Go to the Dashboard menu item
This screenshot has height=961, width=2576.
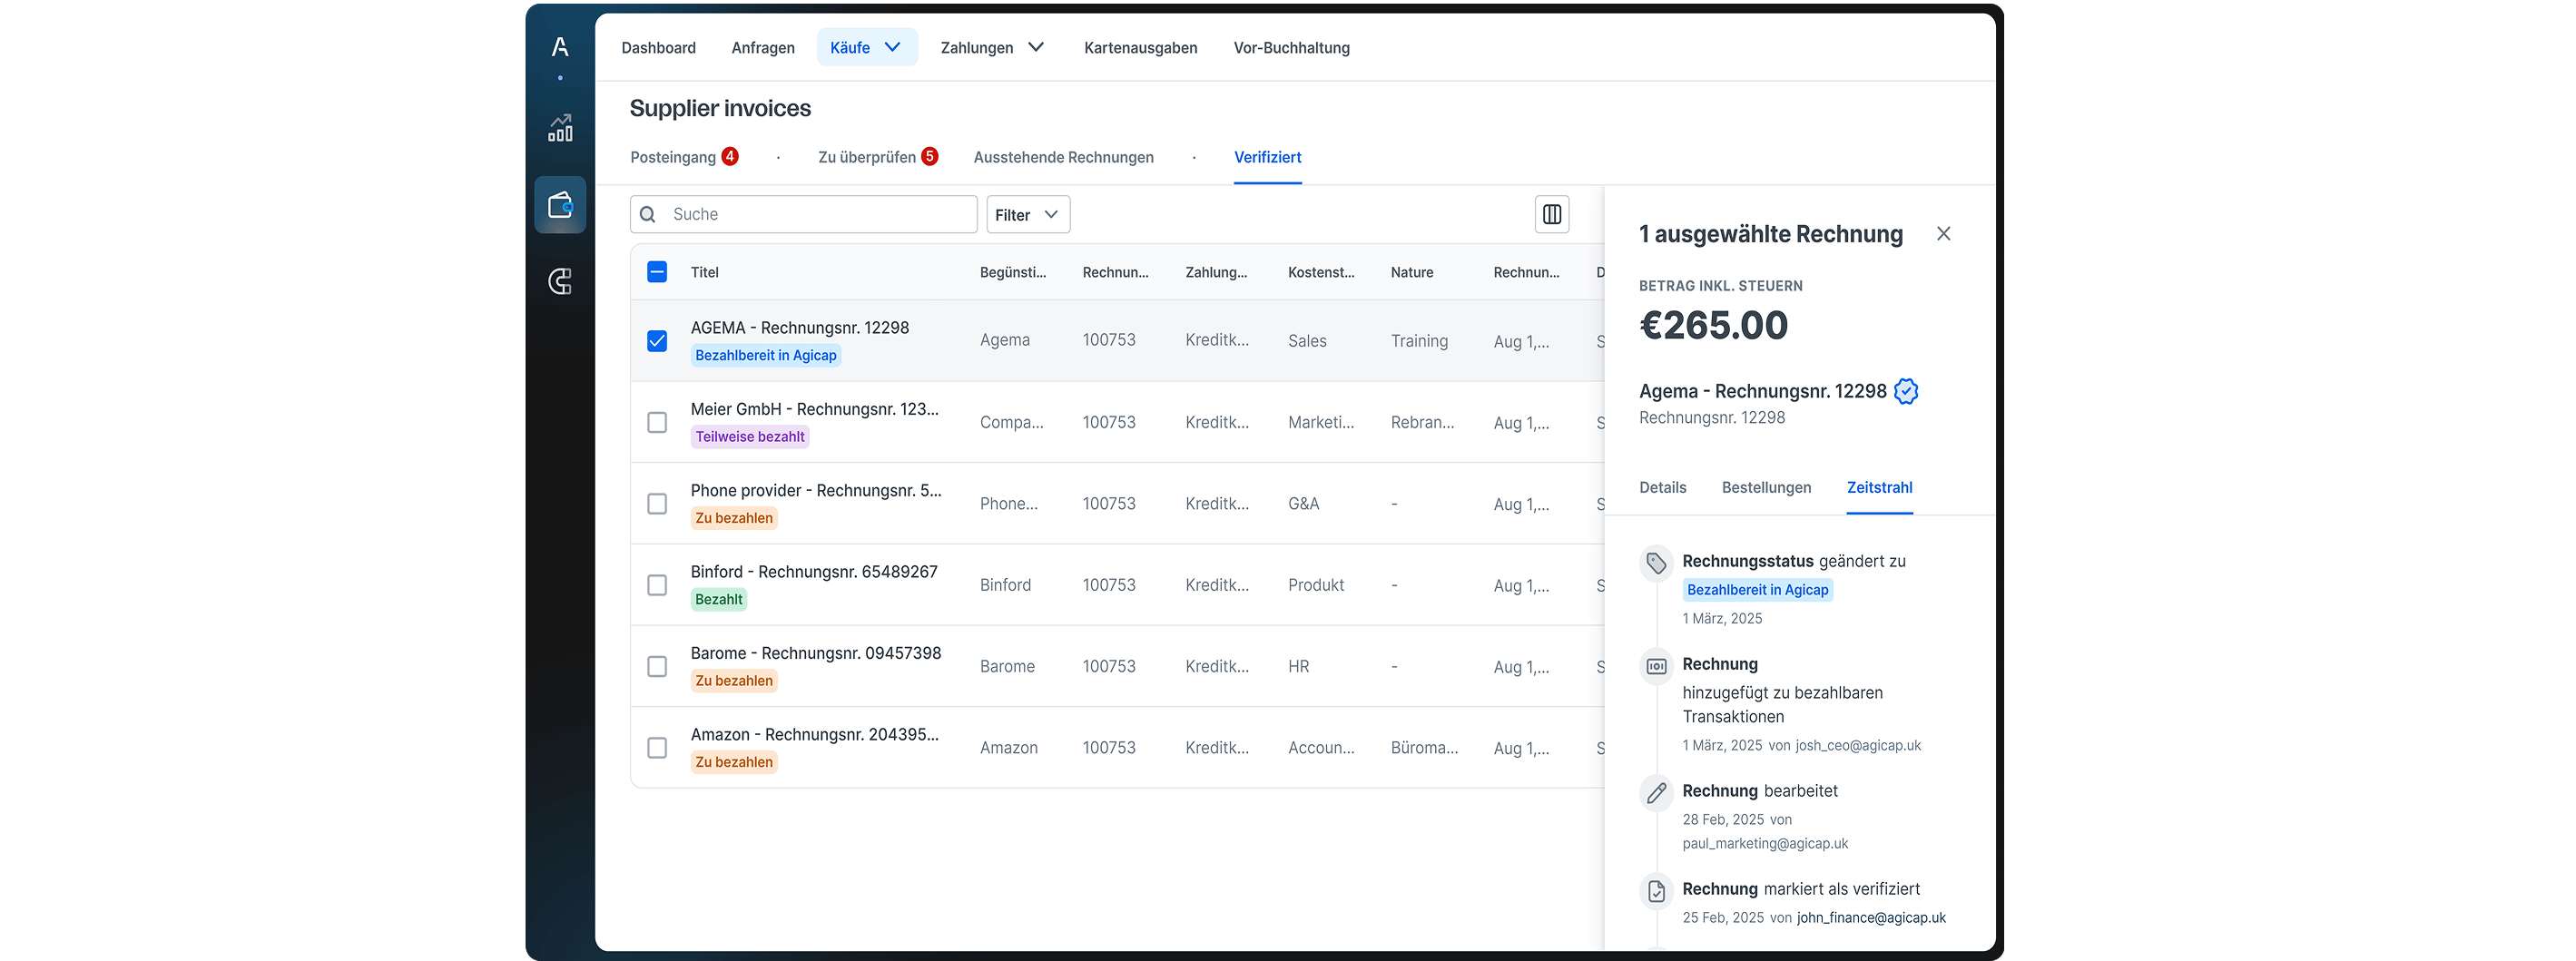(x=658, y=47)
